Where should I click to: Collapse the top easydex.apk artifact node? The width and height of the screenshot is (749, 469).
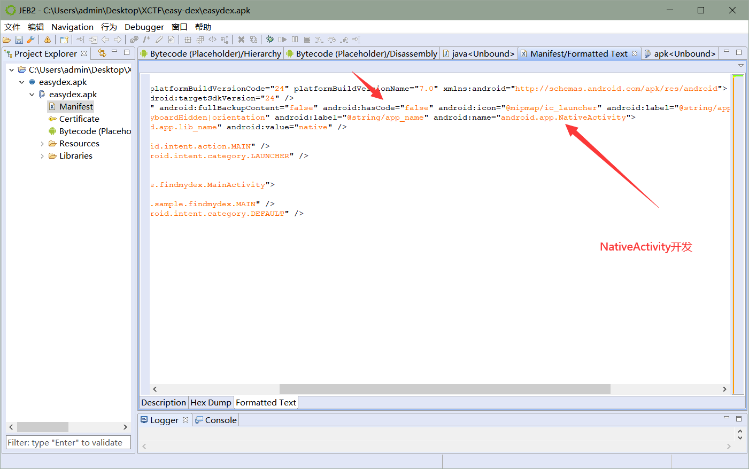pos(21,82)
